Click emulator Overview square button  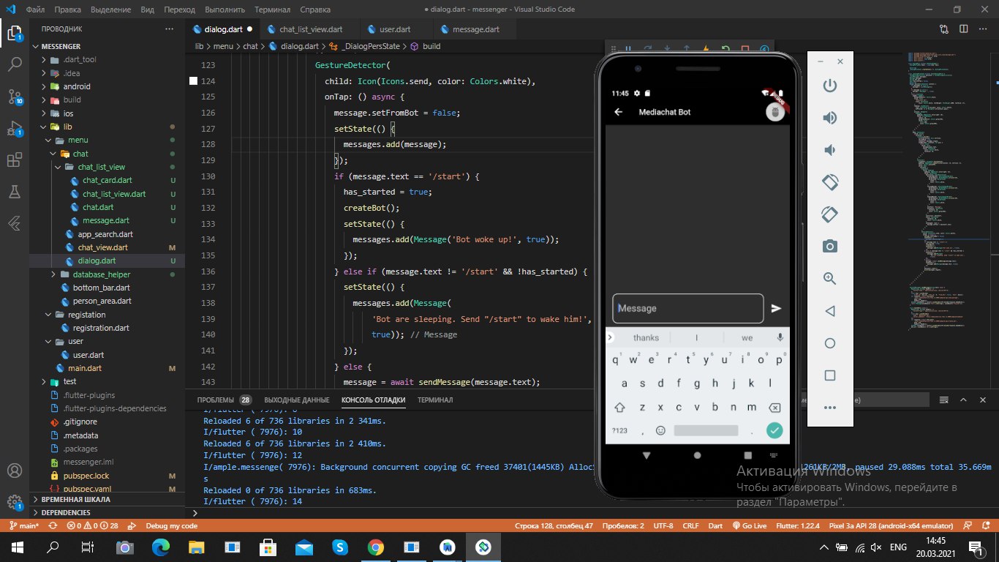tap(829, 375)
